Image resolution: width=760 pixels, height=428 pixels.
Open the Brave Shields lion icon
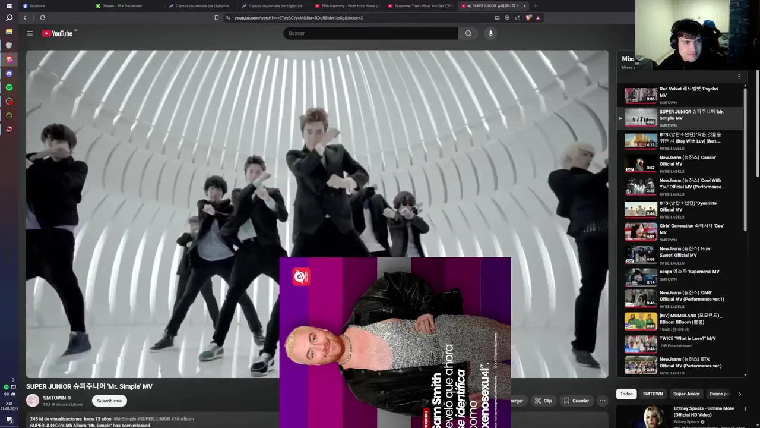click(528, 18)
